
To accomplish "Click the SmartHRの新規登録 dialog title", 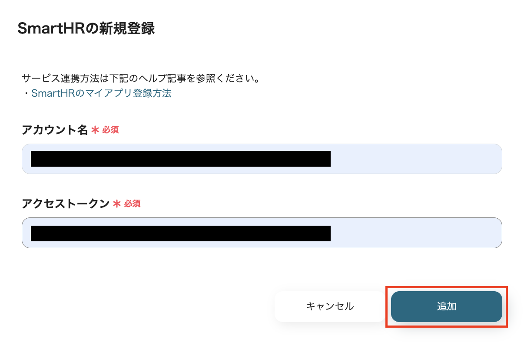I will 85,27.
